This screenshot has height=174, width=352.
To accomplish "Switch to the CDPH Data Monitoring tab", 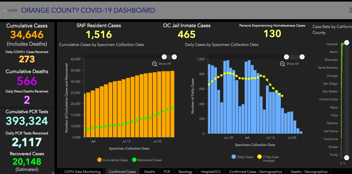I will click(x=82, y=171).
